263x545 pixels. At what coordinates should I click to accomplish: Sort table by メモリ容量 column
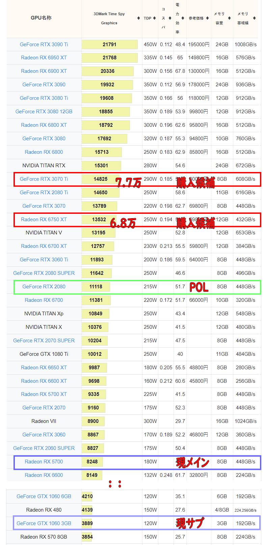(228, 18)
